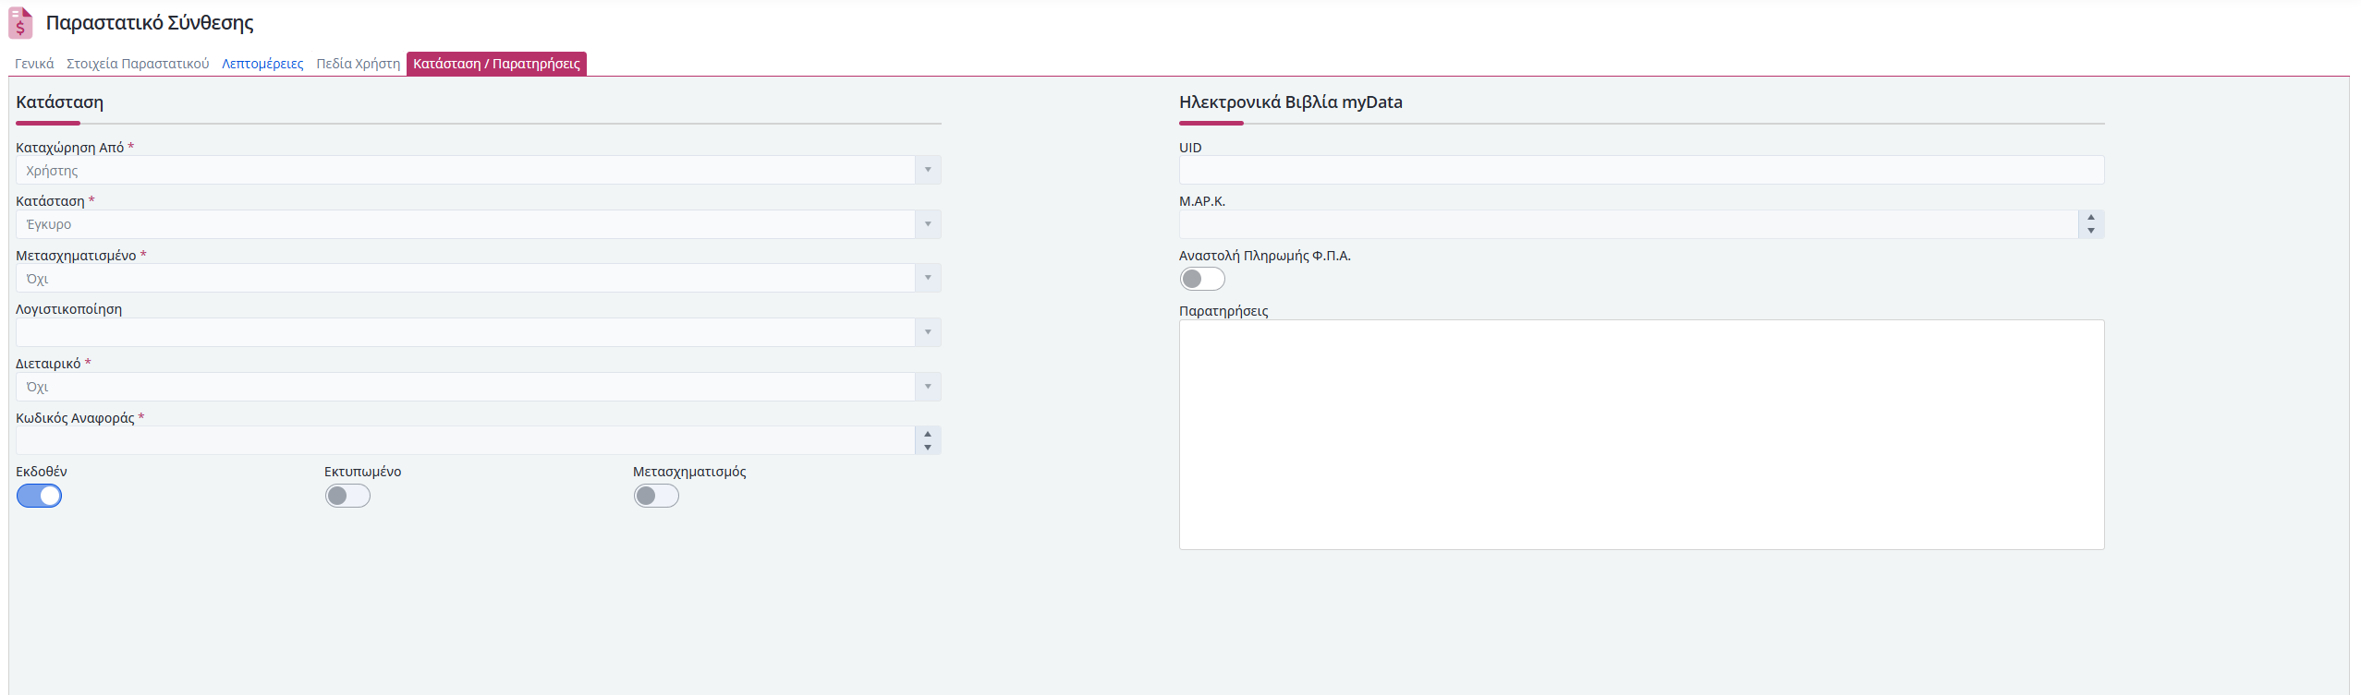Increase Κωδικός Αναφοράς with up arrow

tap(928, 434)
